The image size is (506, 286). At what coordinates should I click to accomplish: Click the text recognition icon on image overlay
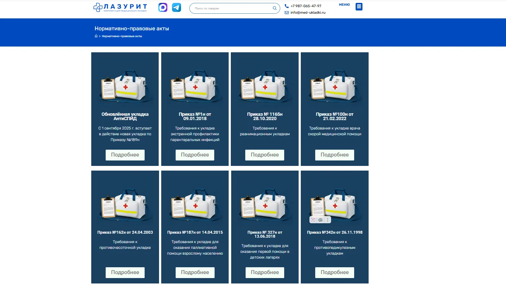pyautogui.click(x=313, y=220)
